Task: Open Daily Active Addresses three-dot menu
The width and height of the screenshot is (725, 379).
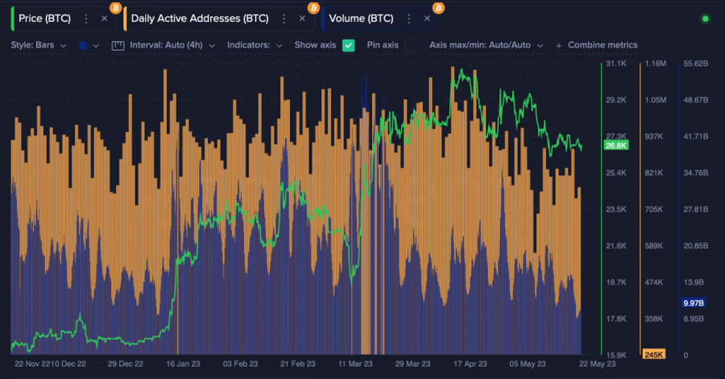Action: coord(284,18)
